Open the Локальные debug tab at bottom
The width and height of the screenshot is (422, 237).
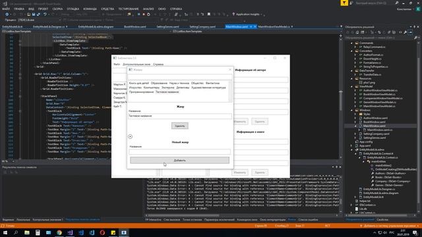23,219
